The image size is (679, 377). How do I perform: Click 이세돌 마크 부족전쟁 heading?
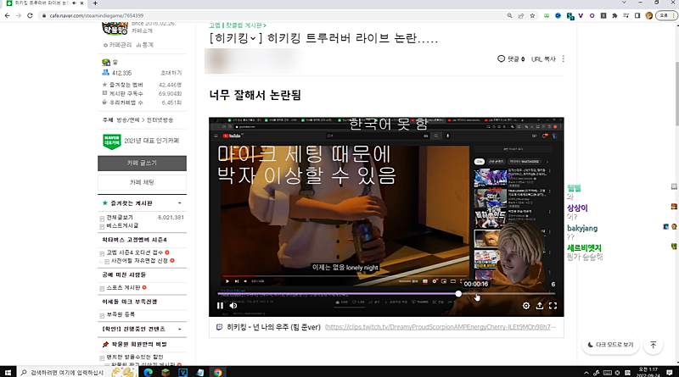coord(130,302)
